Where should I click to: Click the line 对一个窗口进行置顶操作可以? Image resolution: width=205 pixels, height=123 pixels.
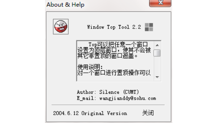(114, 73)
